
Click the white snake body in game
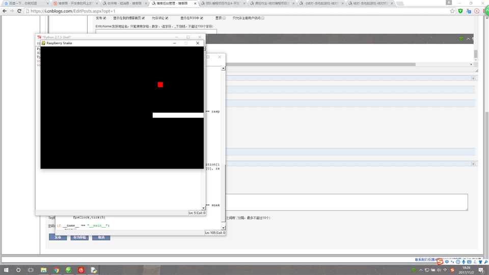(178, 115)
